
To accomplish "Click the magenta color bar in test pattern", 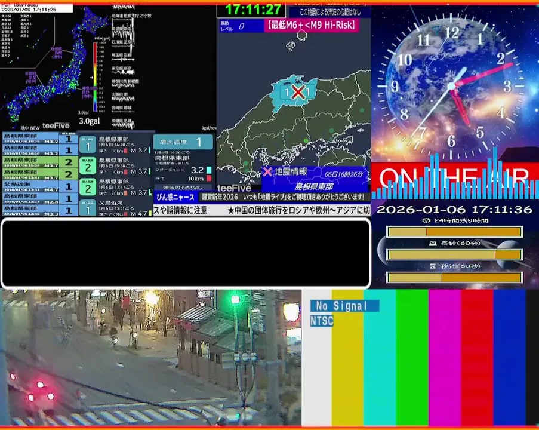I will (445, 358).
